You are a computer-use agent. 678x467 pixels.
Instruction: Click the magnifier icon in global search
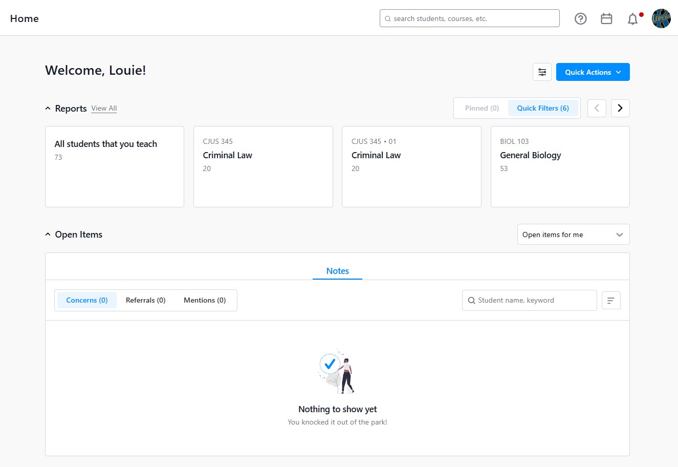[388, 19]
